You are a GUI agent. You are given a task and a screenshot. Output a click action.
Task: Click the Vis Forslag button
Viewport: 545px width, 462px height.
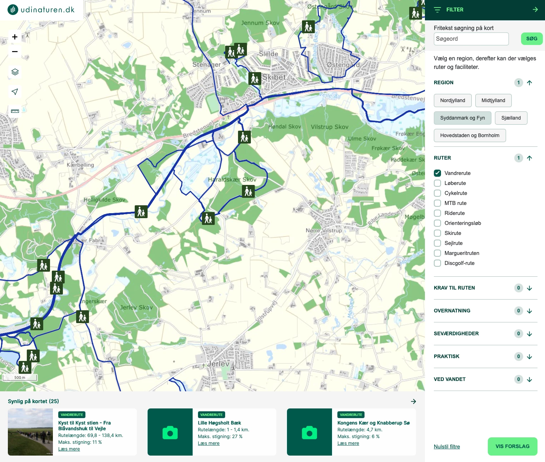[512, 446]
